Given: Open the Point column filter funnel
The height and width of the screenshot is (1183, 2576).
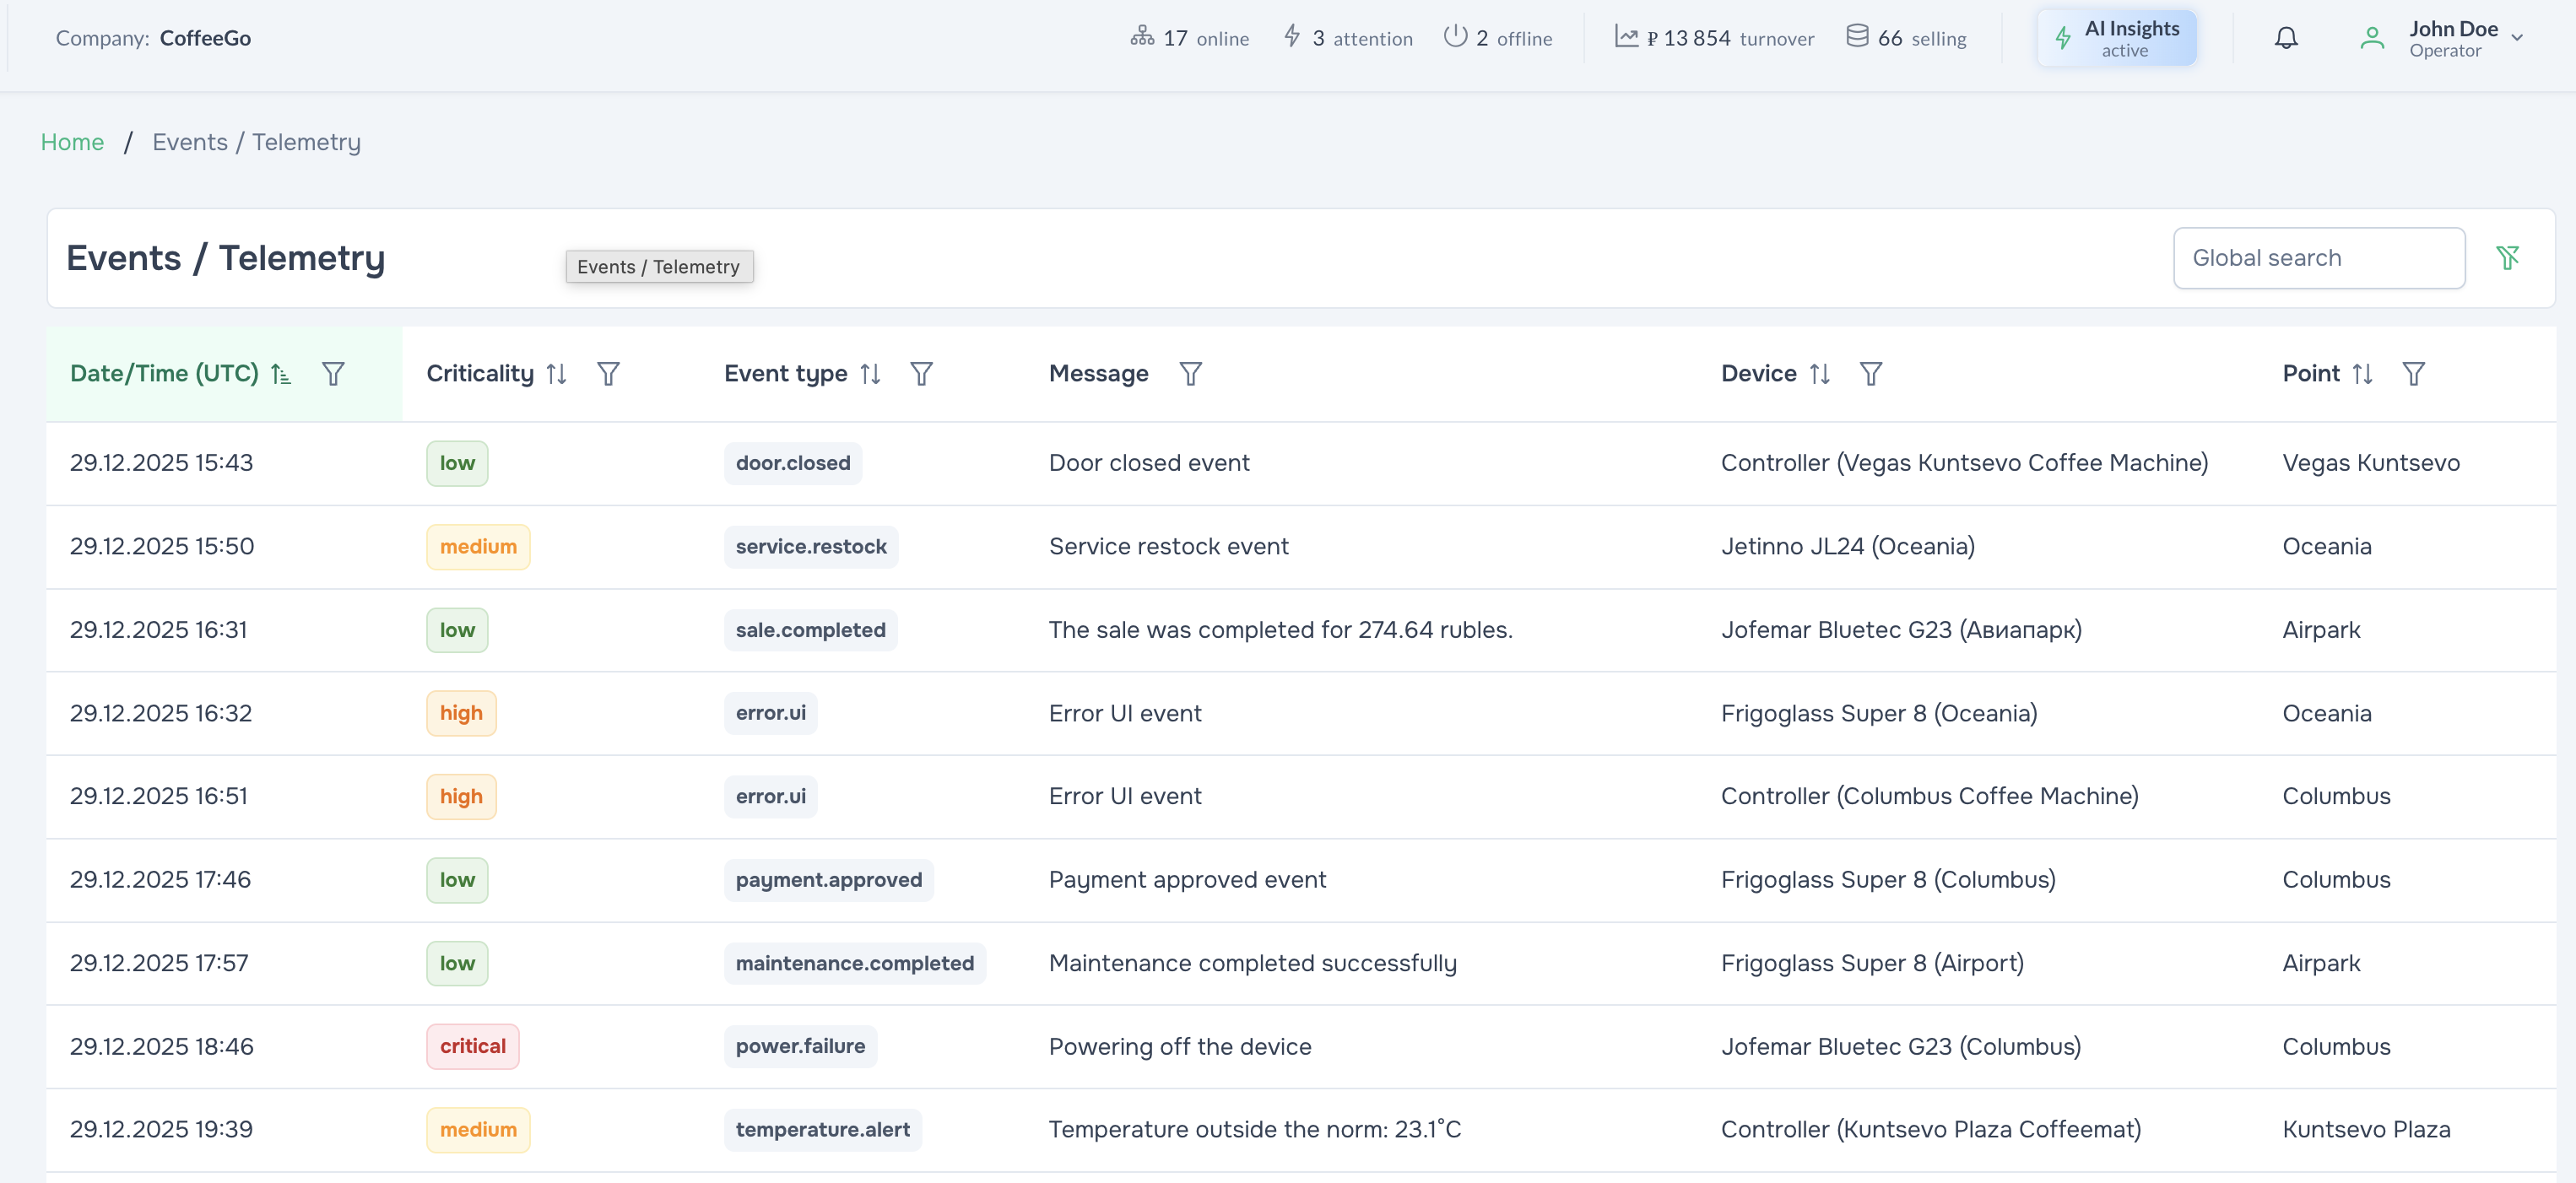Looking at the screenshot, I should tap(2413, 374).
